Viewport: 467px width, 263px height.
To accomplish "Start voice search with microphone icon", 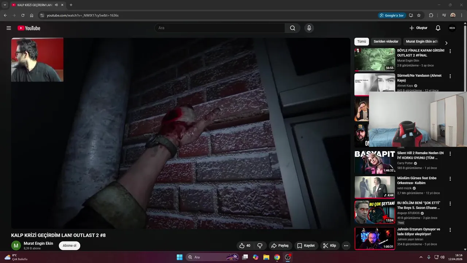I will tap(309, 28).
